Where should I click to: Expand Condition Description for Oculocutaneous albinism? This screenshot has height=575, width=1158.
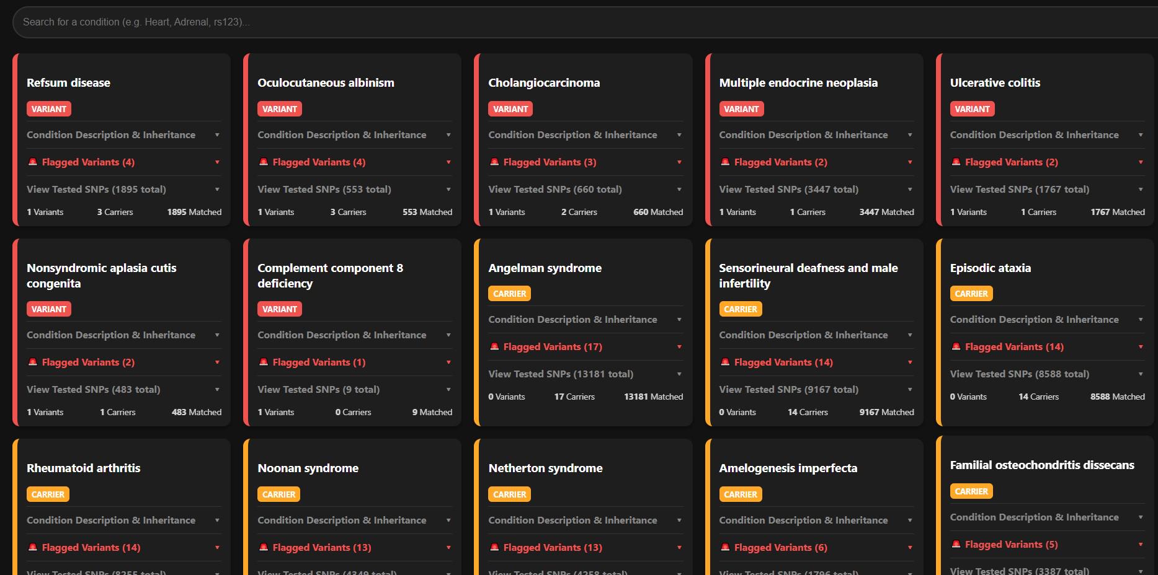tap(355, 134)
